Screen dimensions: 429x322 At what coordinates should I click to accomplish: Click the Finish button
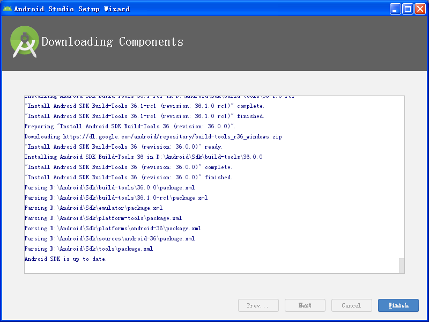click(x=398, y=305)
